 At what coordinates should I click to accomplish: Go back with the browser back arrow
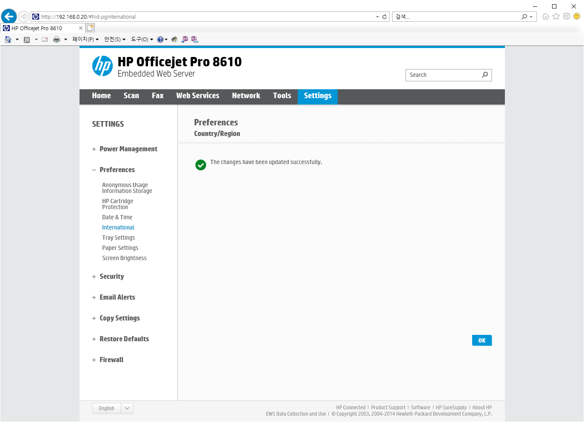click(9, 17)
